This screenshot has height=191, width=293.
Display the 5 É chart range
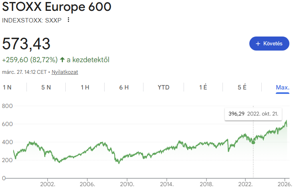242,87
